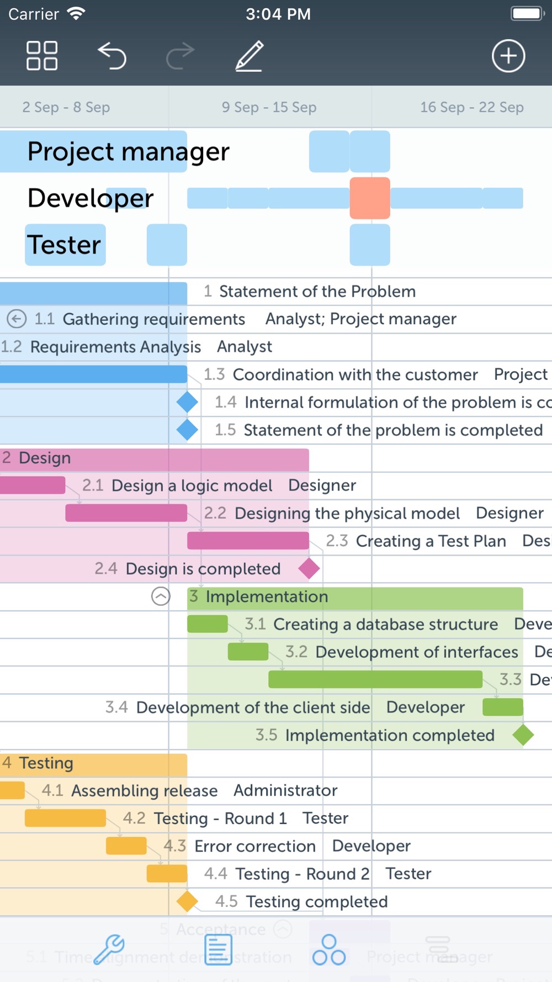Click the 9 Sep - 15 Sep week header
The height and width of the screenshot is (982, 552).
pos(269,107)
